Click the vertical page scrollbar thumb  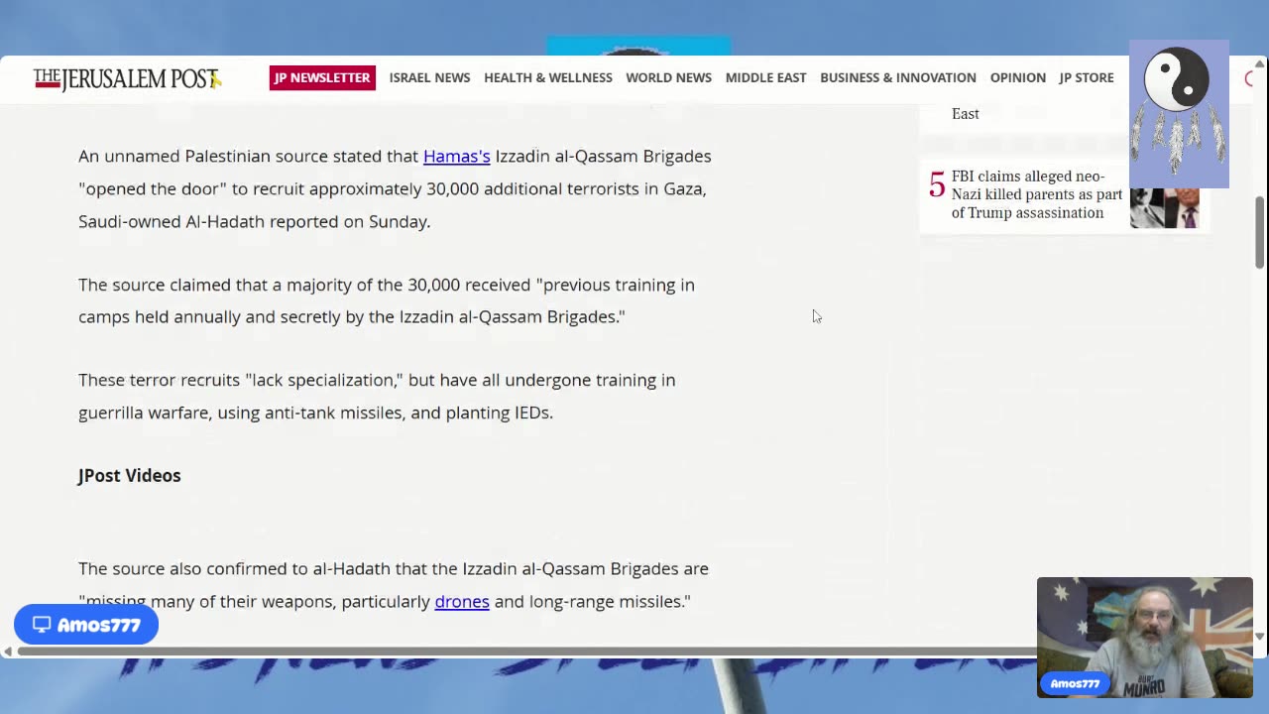tap(1259, 232)
